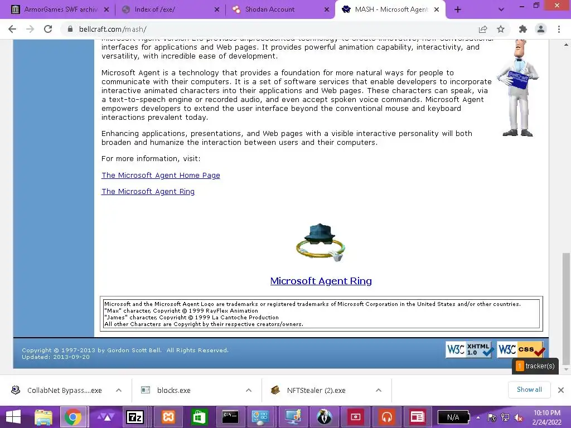Close the downloads bar
Image resolution: width=571 pixels, height=428 pixels.
click(x=561, y=390)
